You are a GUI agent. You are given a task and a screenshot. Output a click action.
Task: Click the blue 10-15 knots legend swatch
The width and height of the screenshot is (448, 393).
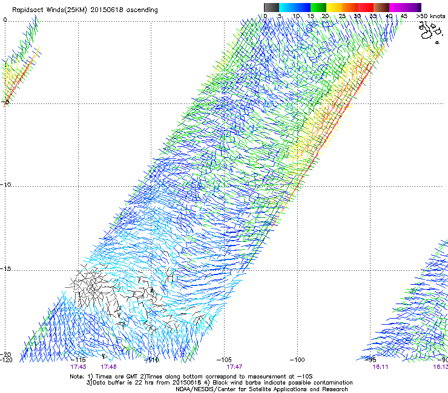(303, 7)
